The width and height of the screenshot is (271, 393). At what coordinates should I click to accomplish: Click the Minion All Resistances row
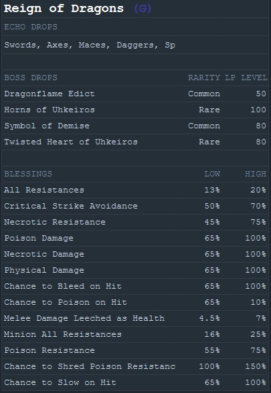[x=135, y=334]
